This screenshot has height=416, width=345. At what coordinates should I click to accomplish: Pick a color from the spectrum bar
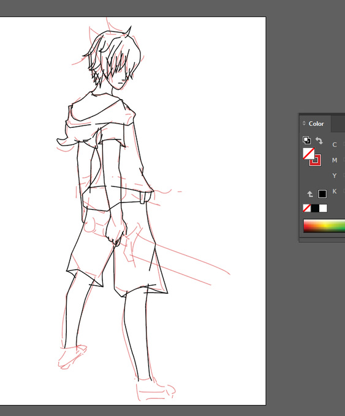(324, 226)
